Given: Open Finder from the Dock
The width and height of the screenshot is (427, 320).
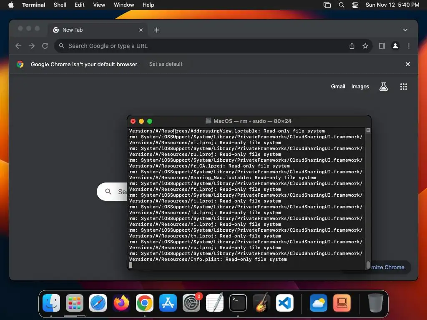Looking at the screenshot, I should [51, 303].
